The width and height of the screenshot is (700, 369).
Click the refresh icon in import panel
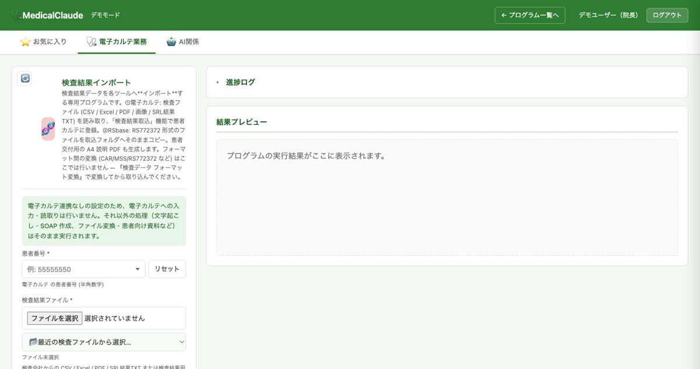(x=24, y=78)
